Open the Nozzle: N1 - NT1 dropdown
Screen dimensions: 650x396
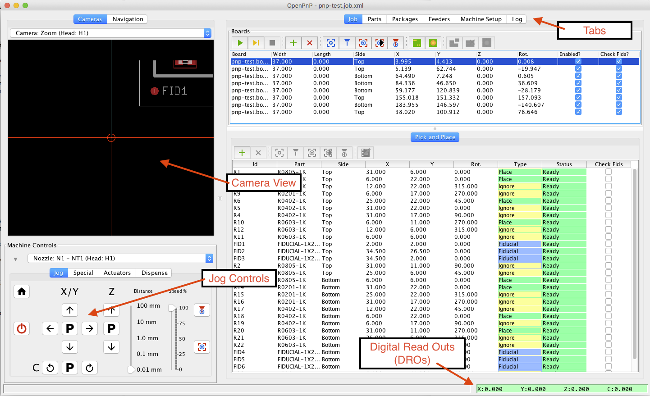[120, 258]
